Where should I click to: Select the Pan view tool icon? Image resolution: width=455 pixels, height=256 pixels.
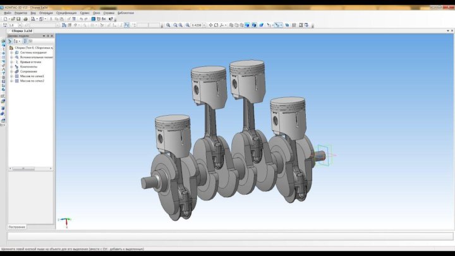(209, 25)
